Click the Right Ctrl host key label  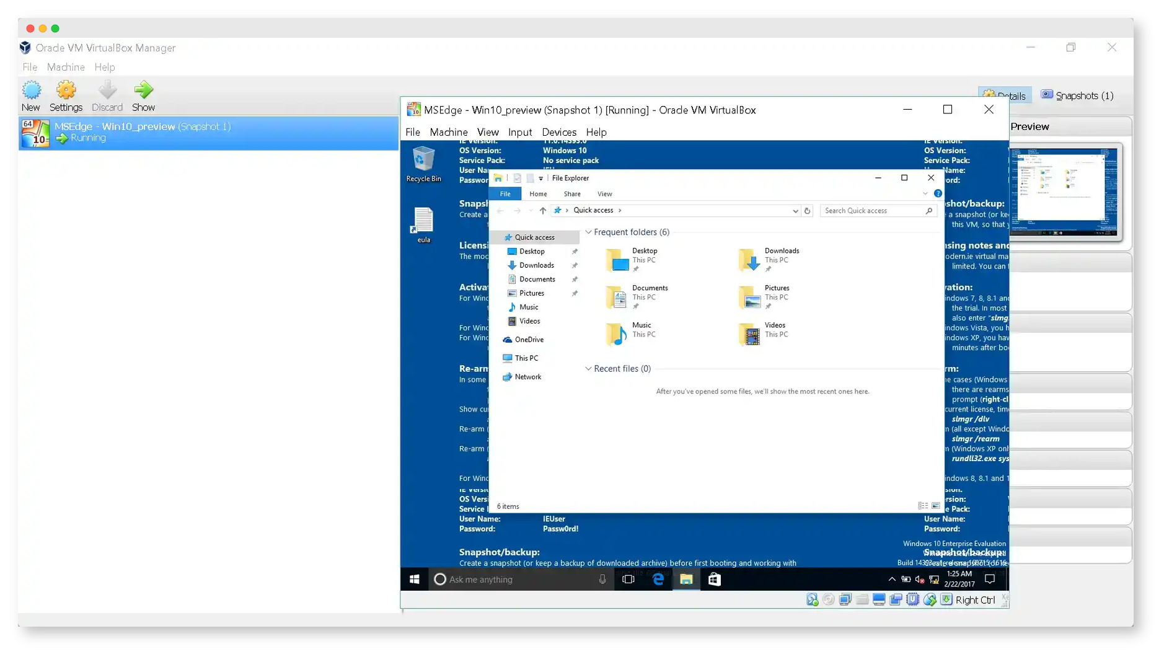(x=975, y=600)
